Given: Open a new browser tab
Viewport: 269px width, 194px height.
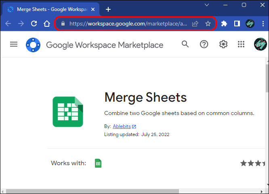Looking at the screenshot, I should pyautogui.click(x=108, y=9).
